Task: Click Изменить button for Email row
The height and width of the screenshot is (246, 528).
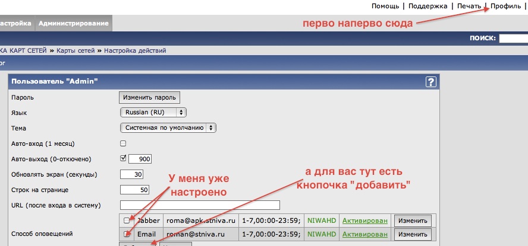Action: point(412,235)
